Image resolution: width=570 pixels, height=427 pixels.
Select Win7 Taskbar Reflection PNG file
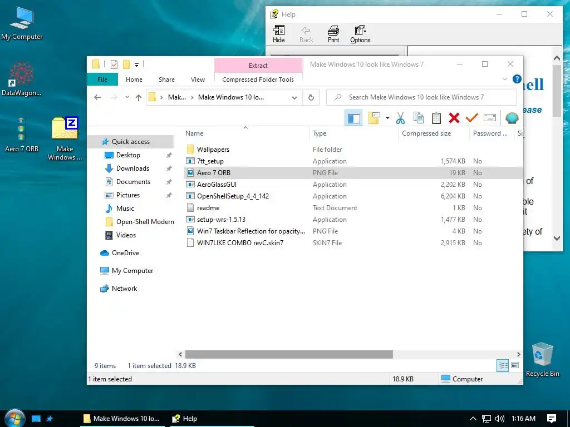point(251,231)
